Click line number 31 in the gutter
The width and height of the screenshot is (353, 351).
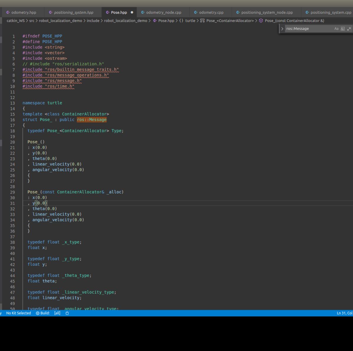(x=12, y=203)
